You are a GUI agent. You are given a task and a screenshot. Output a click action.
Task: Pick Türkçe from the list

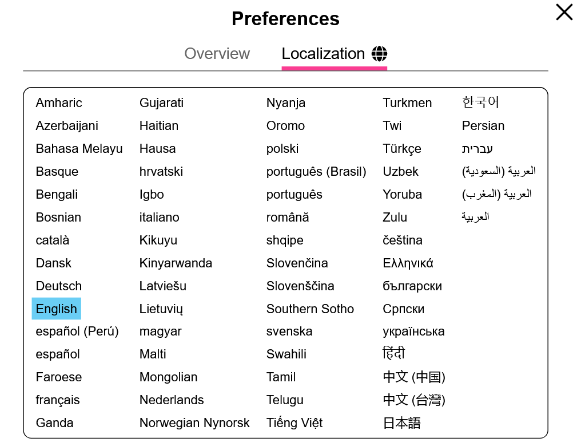tap(402, 149)
